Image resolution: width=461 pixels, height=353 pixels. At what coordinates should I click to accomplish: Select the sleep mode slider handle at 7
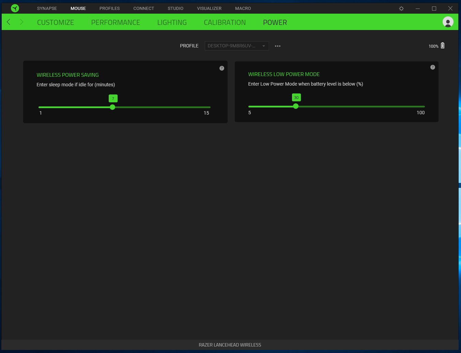[x=112, y=107]
